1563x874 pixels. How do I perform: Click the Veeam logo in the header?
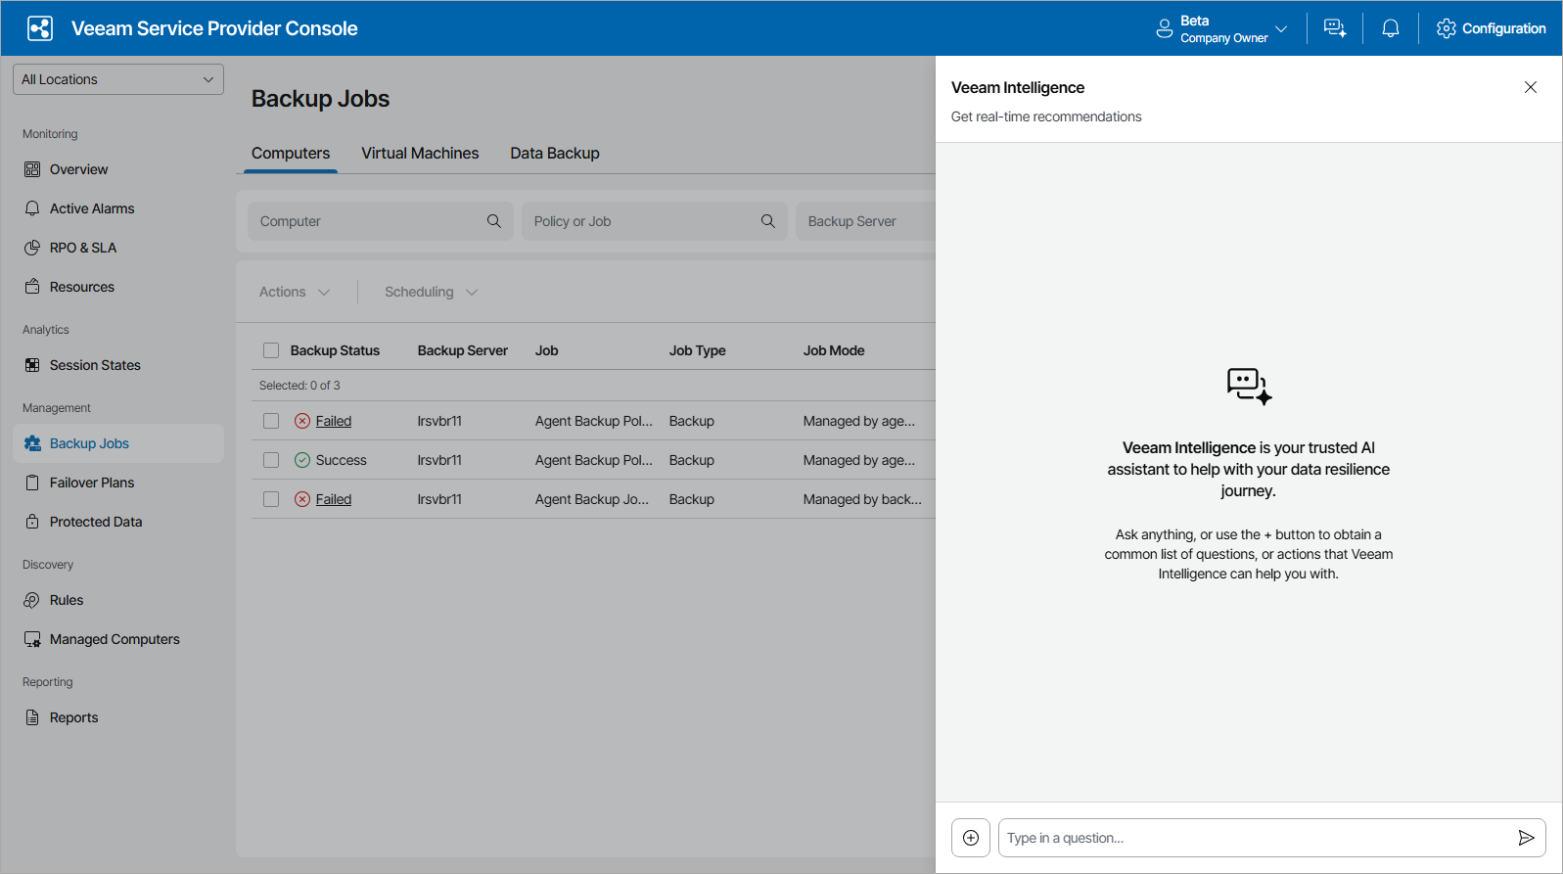pos(40,28)
